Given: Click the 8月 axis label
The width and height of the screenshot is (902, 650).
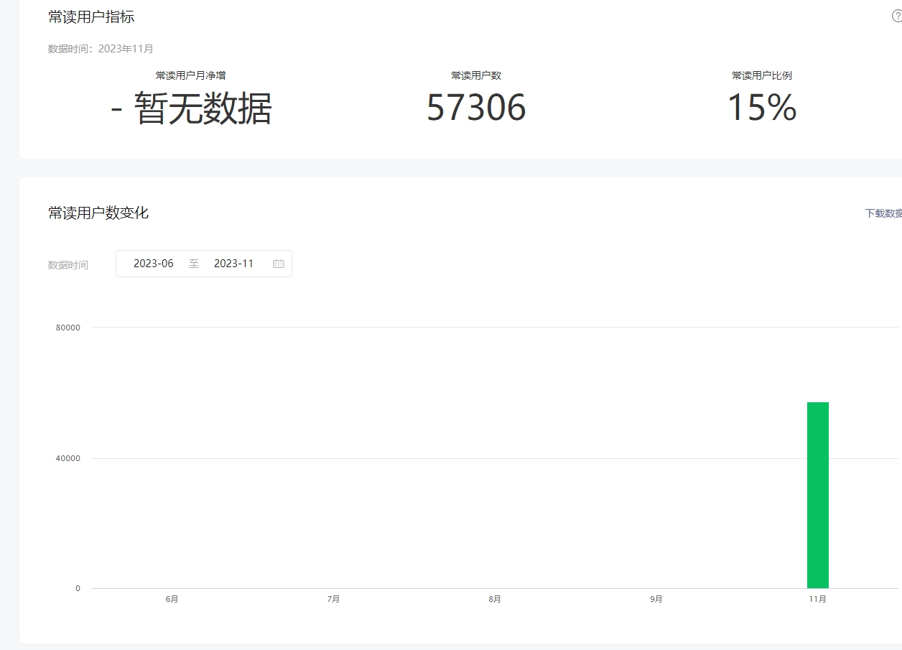Looking at the screenshot, I should click(495, 599).
